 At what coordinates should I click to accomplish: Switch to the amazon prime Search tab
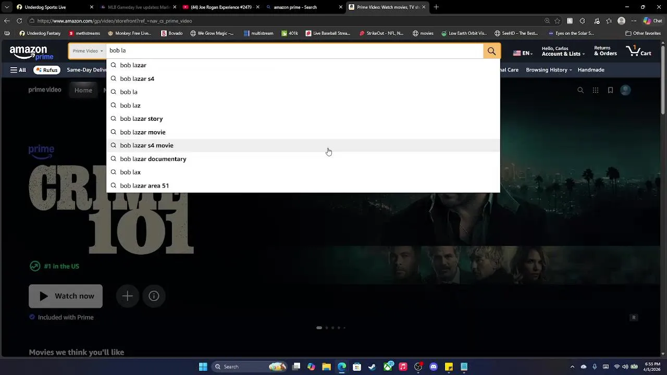pyautogui.click(x=304, y=7)
